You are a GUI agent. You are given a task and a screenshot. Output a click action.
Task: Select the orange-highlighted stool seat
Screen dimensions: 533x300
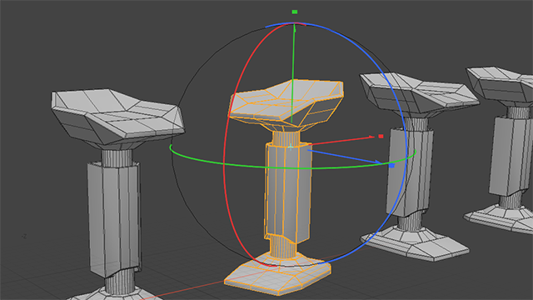[286, 103]
